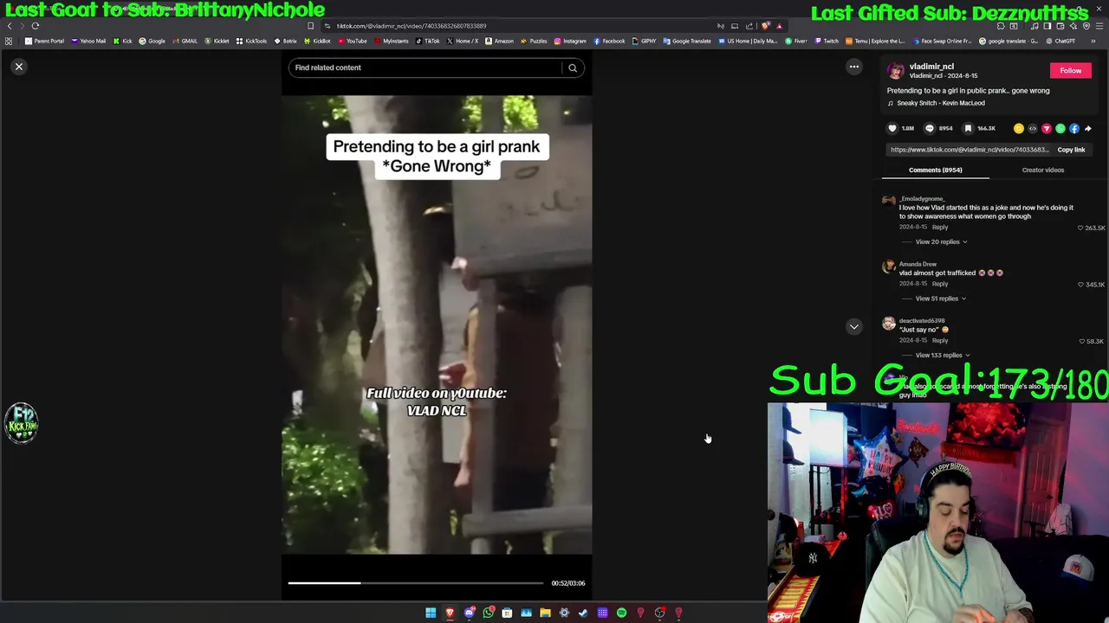Screen dimensions: 1109x623
Task: Click the search magnifier in Find related content
Action: pos(573,67)
